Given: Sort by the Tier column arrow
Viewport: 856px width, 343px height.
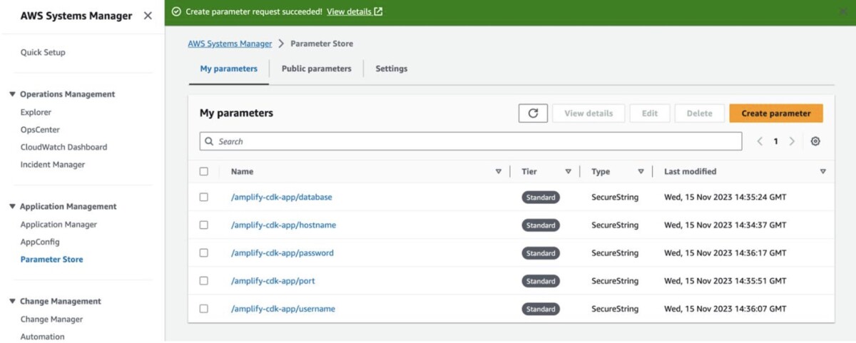Looking at the screenshot, I should click(x=568, y=171).
